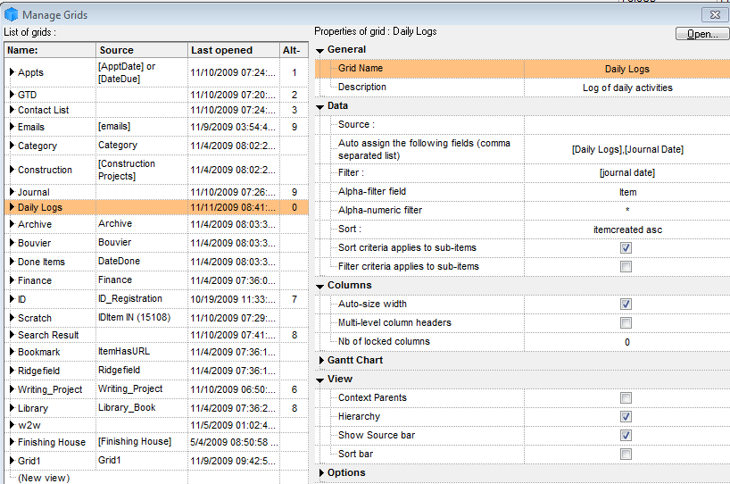This screenshot has width=730, height=484.
Task: Collapse the Columns section
Action: tap(320, 286)
